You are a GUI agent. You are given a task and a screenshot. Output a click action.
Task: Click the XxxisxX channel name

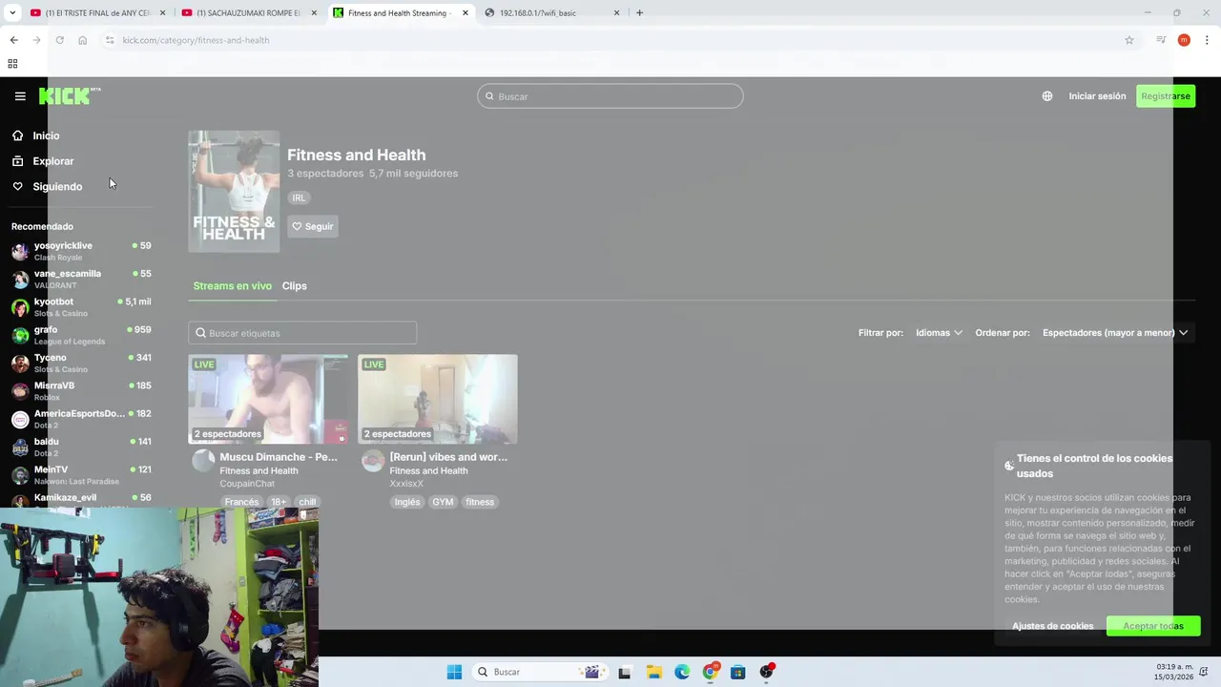click(406, 484)
